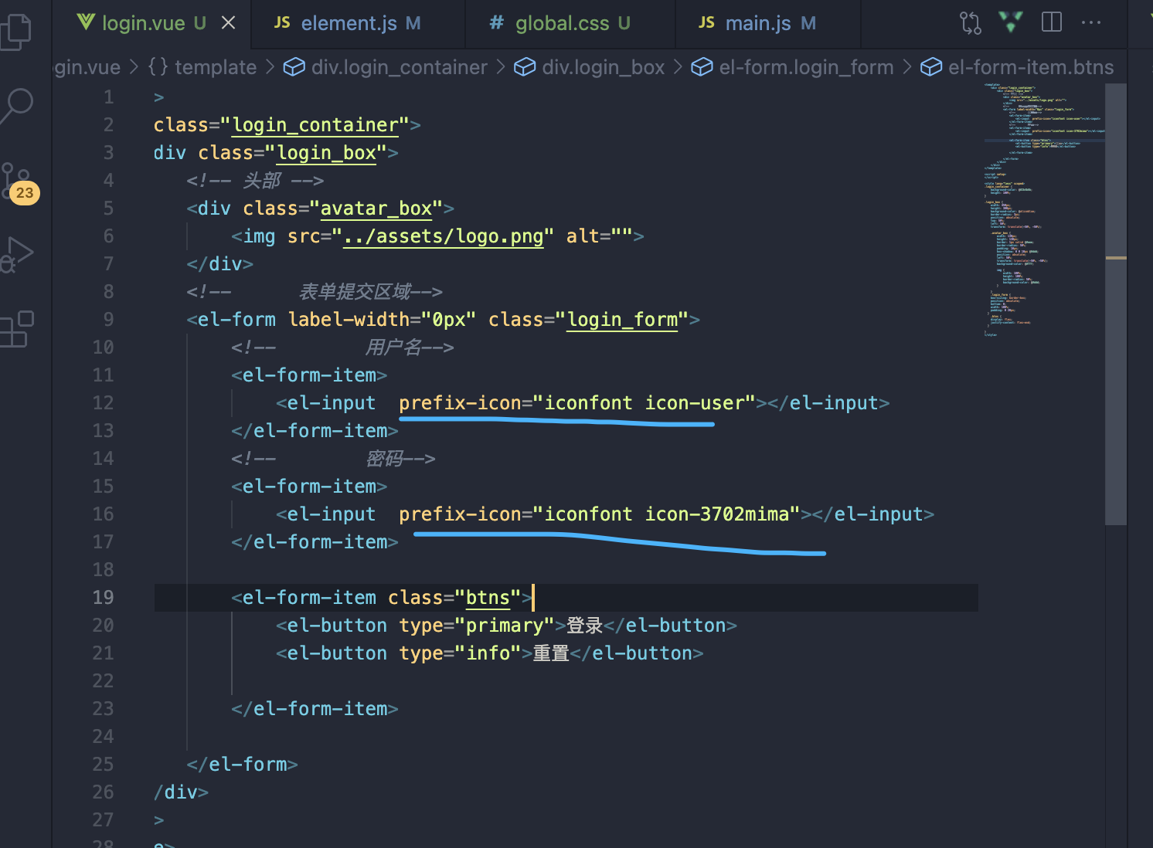Click the gin.vue file breadcrumb
The image size is (1153, 848).
pyautogui.click(x=87, y=67)
